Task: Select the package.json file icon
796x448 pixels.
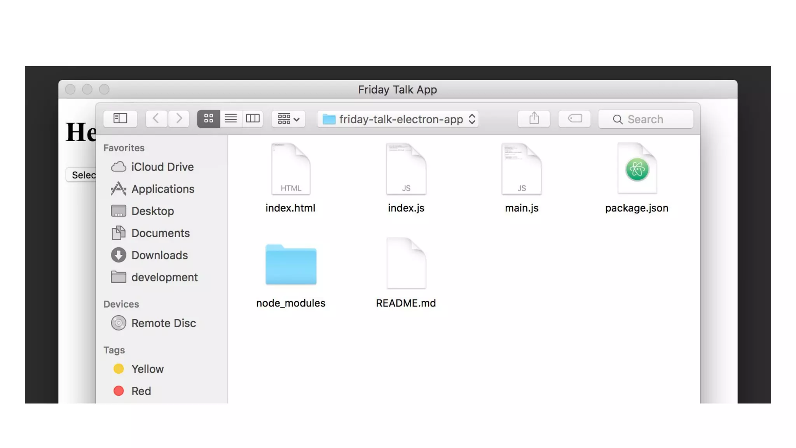Action: 637,170
